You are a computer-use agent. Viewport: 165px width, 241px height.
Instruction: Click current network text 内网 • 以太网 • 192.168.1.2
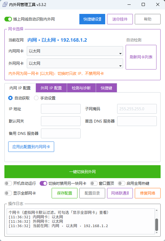[57, 40]
